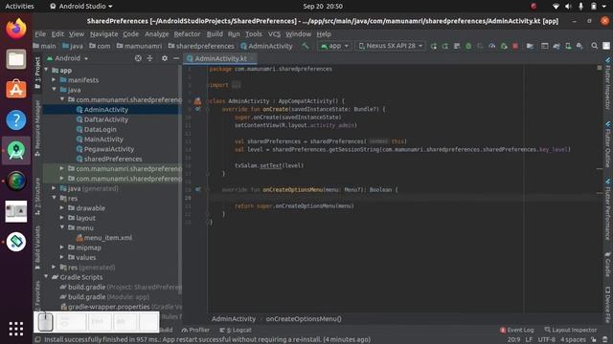Toggle the Gradle side panel
Viewport: 613px width, 344px height.
point(608,264)
